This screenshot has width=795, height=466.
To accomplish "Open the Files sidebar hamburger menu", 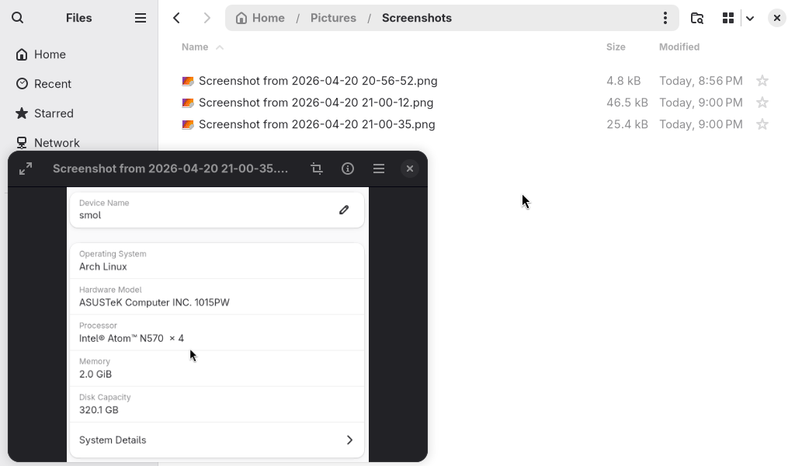I will point(141,18).
